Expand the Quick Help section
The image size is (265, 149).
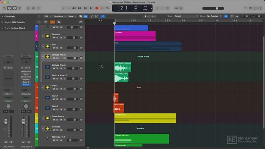[2, 17]
